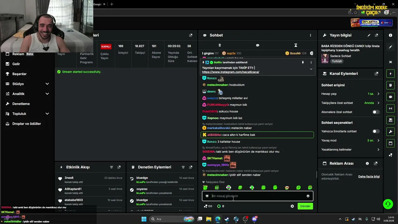Open chat settings gear icon

click(x=292, y=206)
